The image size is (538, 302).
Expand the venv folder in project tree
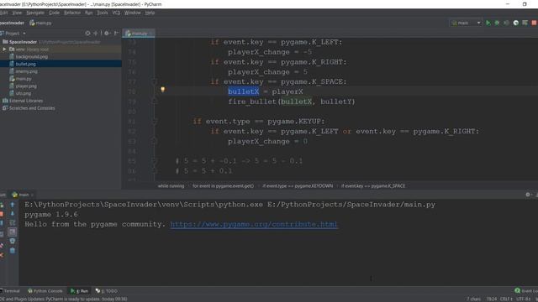tap(4, 49)
